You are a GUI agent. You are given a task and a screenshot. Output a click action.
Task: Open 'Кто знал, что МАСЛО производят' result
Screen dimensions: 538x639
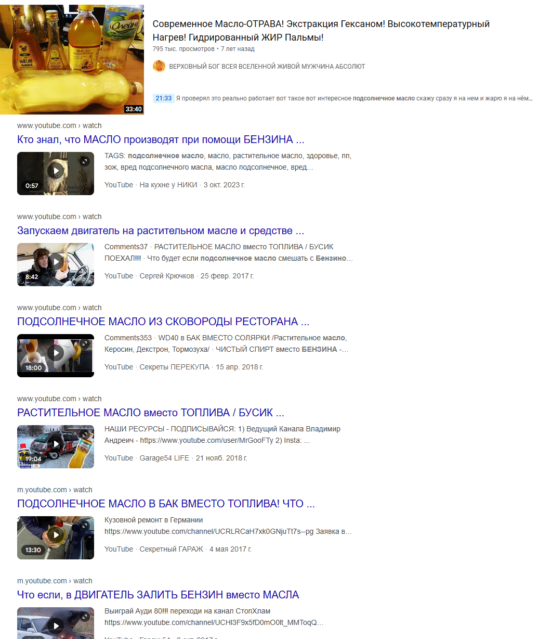[161, 139]
